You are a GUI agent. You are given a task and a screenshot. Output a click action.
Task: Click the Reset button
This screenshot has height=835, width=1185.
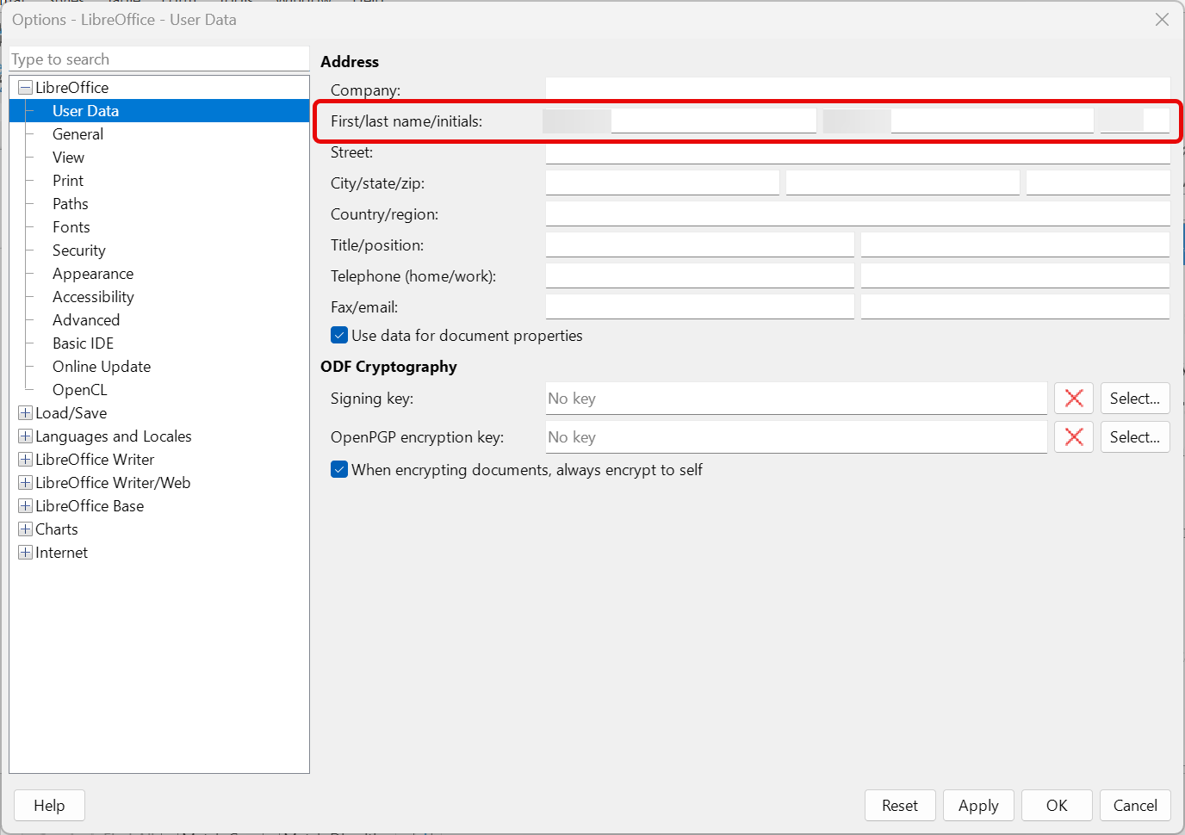[900, 806]
